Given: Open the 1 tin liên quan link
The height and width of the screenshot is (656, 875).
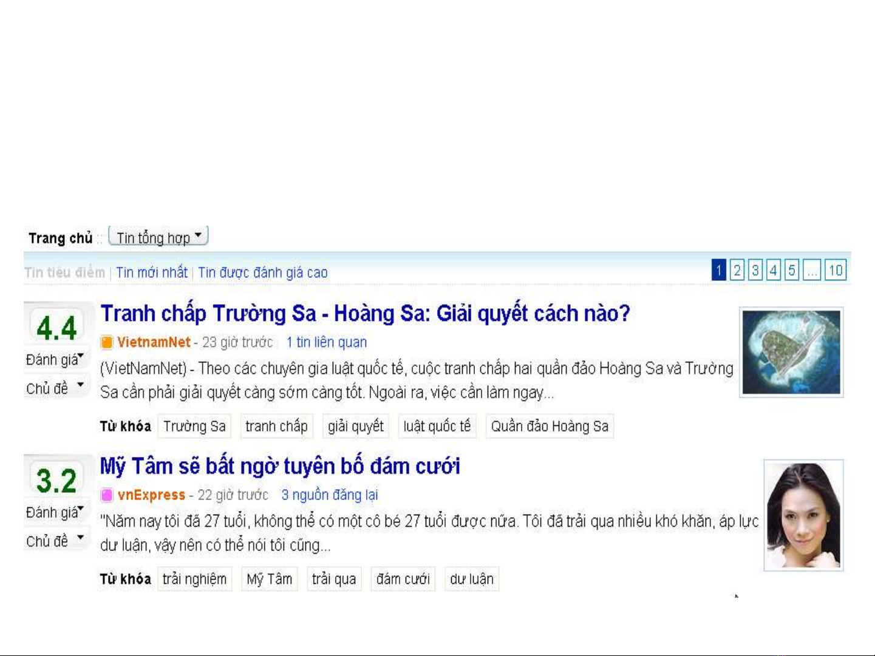Looking at the screenshot, I should point(327,342).
